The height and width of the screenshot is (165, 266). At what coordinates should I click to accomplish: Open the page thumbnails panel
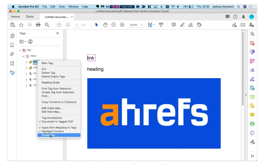12,36
